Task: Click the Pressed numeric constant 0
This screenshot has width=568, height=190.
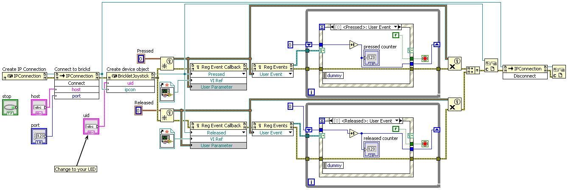Action: (x=141, y=59)
